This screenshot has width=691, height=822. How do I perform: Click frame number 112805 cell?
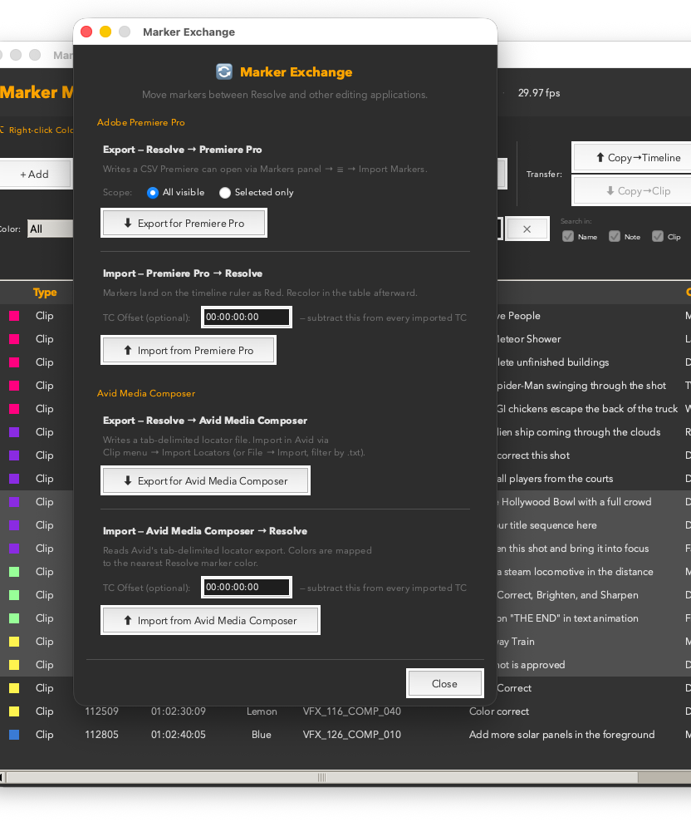click(101, 735)
